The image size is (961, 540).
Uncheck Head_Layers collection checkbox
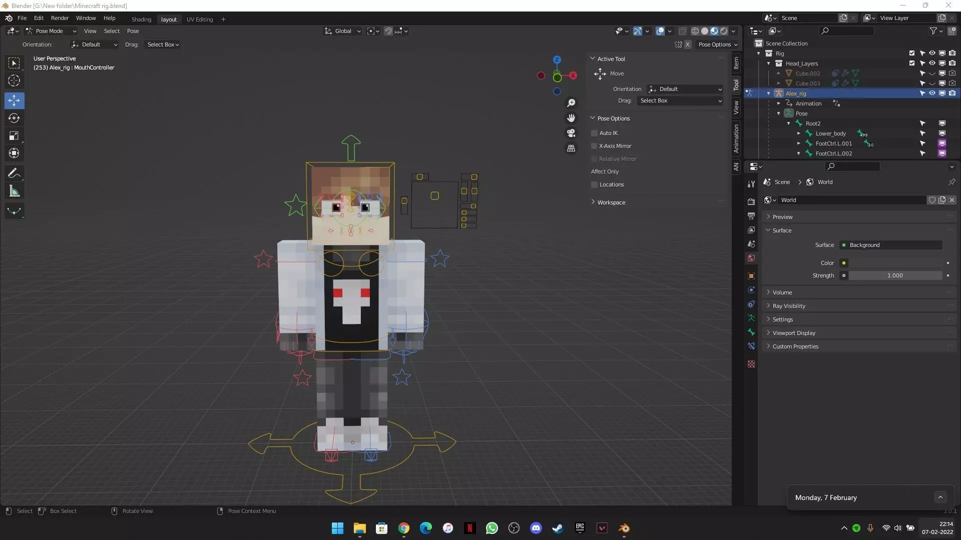911,63
